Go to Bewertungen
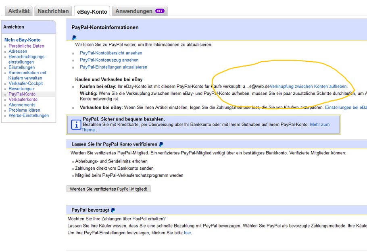This screenshot has height=252, width=367. [21, 89]
